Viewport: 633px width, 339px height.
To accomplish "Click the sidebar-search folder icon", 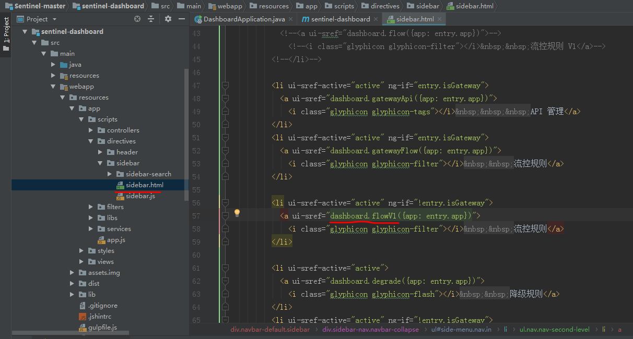I will [x=120, y=174].
